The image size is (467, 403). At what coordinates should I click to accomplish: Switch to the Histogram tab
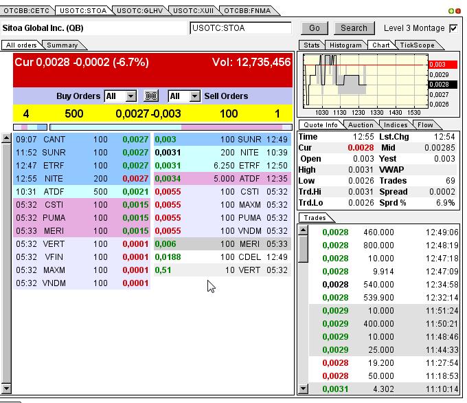click(345, 45)
